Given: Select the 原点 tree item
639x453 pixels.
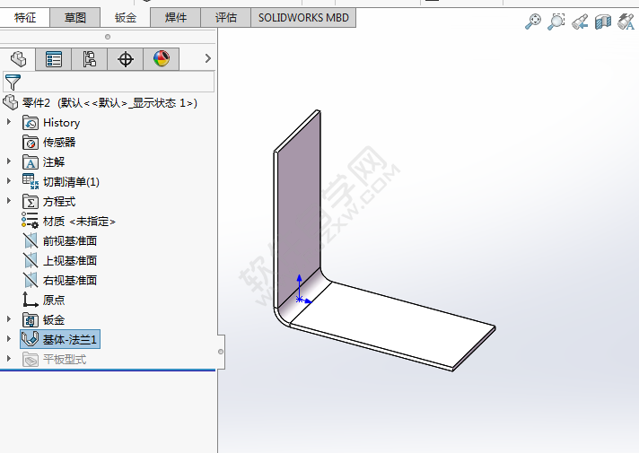Looking at the screenshot, I should coord(54,300).
